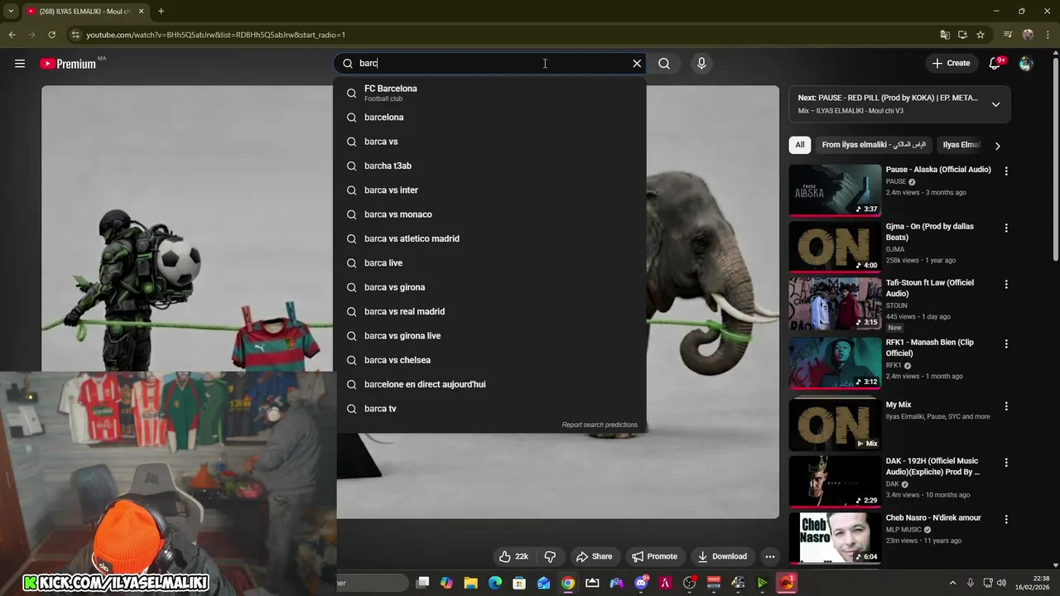This screenshot has height=596, width=1060.
Task: Share the current video
Action: click(594, 556)
